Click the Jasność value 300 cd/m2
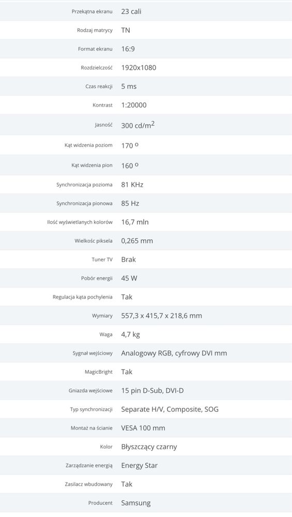The image size is (292, 517). pos(138,125)
